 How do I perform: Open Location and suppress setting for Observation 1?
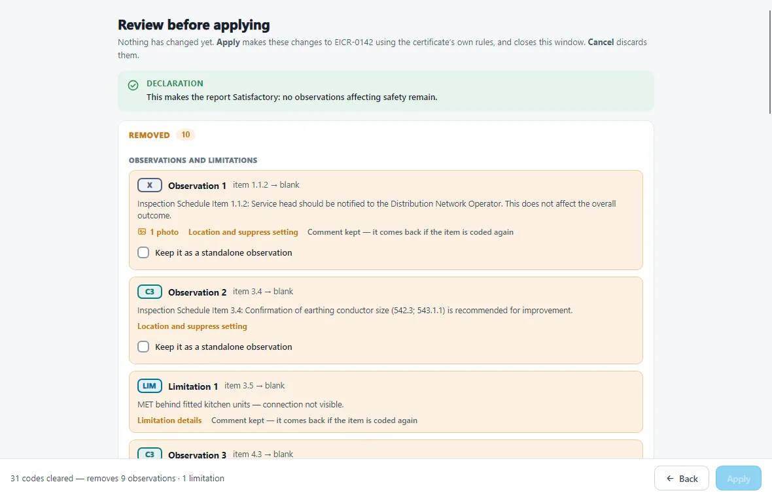(x=243, y=231)
